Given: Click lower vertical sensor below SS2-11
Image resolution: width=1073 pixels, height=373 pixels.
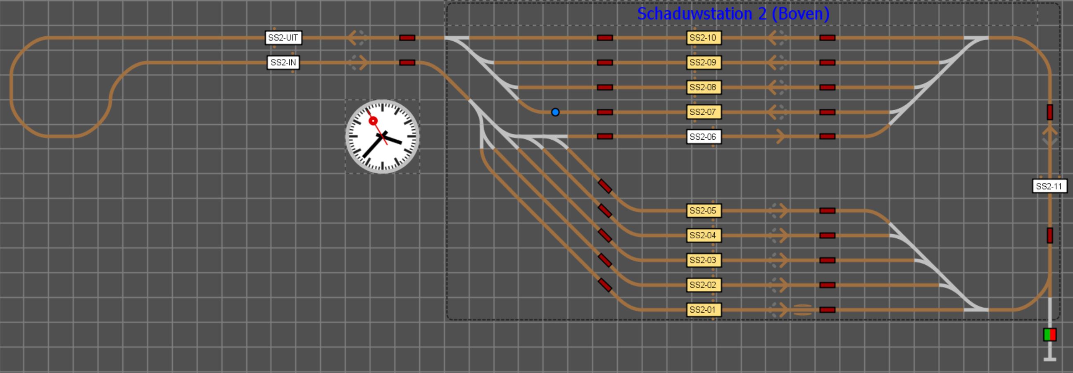Looking at the screenshot, I should (1050, 235).
